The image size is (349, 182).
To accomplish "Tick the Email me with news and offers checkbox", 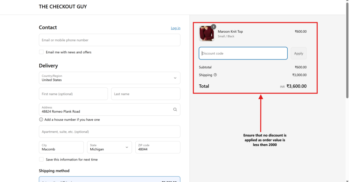I will pyautogui.click(x=41, y=52).
